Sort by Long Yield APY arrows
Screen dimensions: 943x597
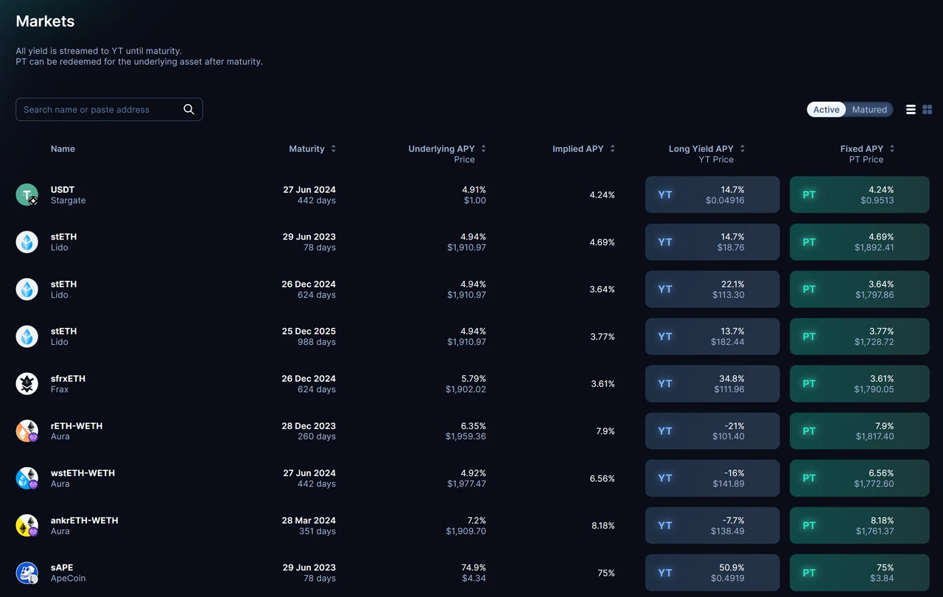click(743, 149)
